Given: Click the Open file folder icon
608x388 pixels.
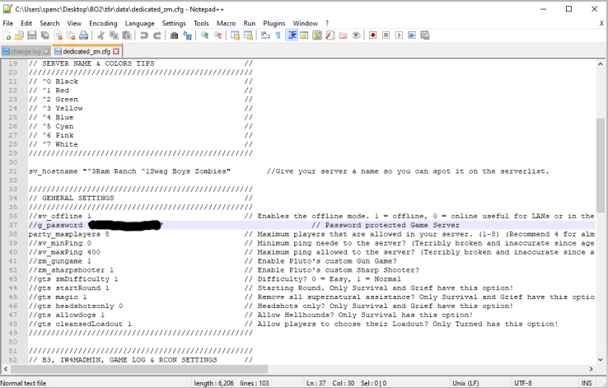Looking at the screenshot, I should pyautogui.click(x=19, y=35).
